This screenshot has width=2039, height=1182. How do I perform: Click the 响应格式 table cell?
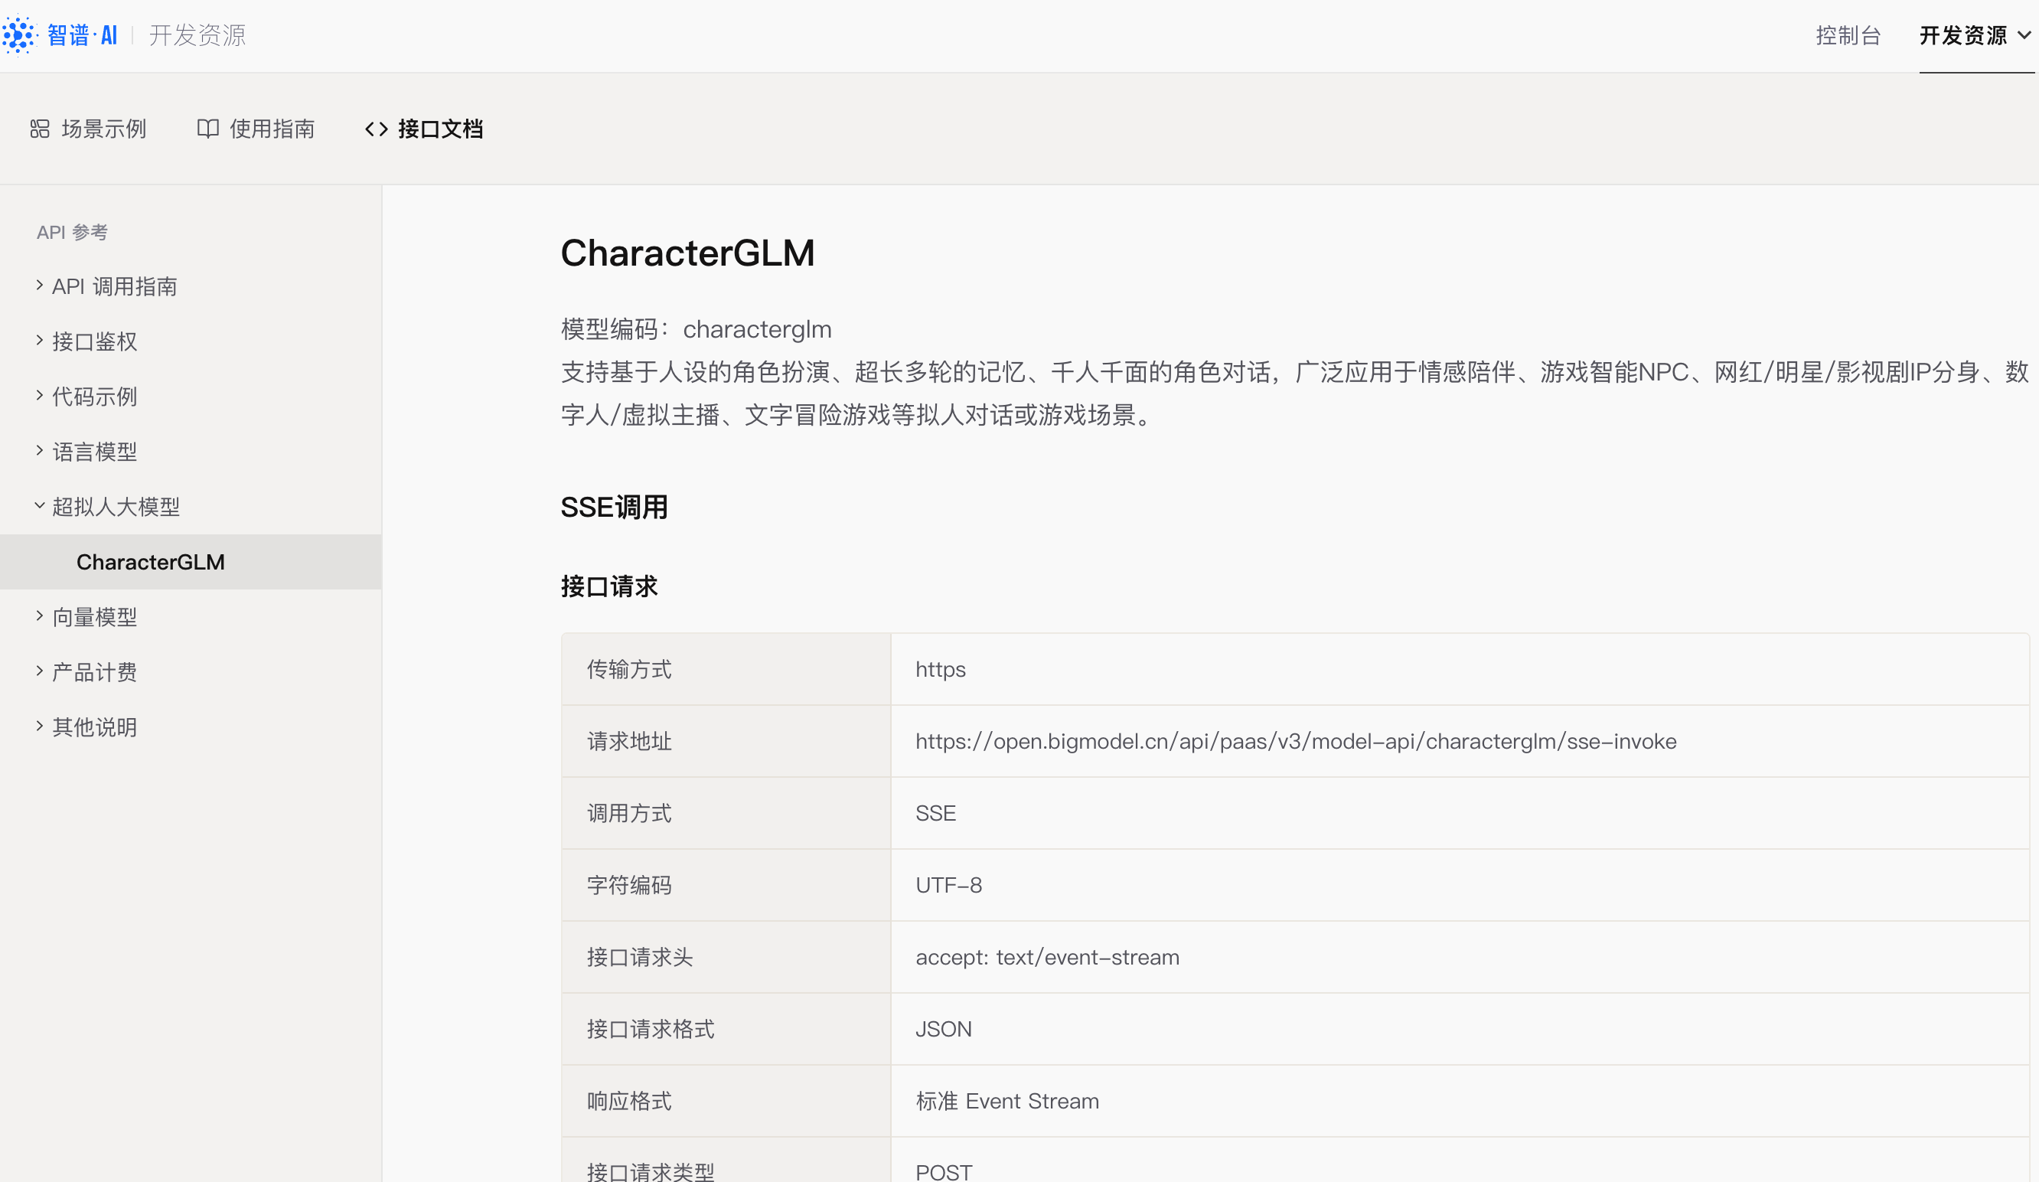726,1101
